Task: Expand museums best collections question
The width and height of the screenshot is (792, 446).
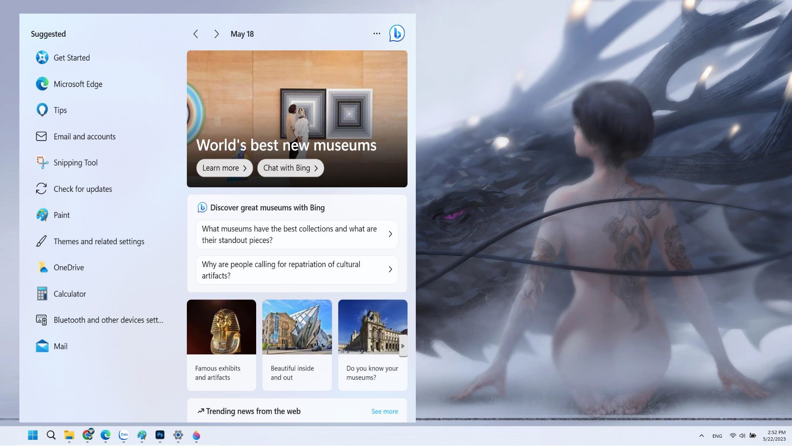Action: (297, 234)
